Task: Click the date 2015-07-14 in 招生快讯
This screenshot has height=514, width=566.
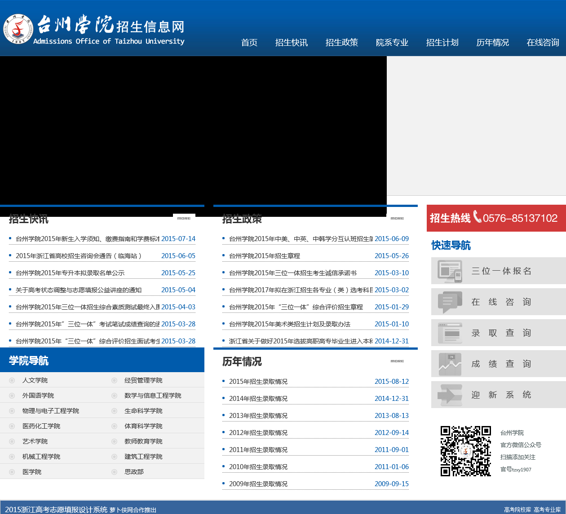Action: pos(178,239)
